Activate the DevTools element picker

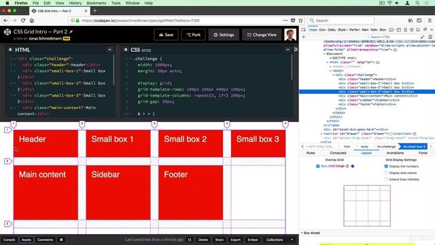coord(303,29)
